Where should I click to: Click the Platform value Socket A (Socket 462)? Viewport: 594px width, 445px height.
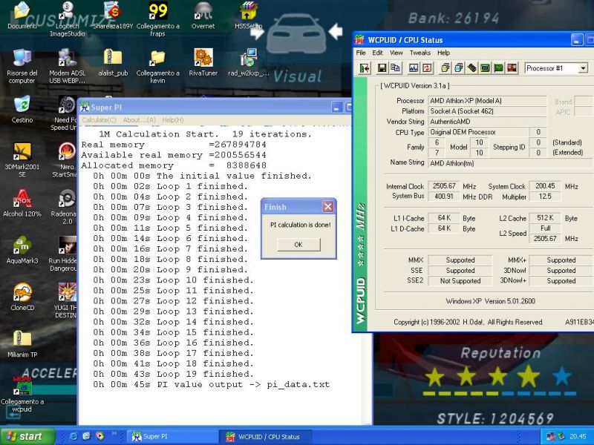click(488, 111)
